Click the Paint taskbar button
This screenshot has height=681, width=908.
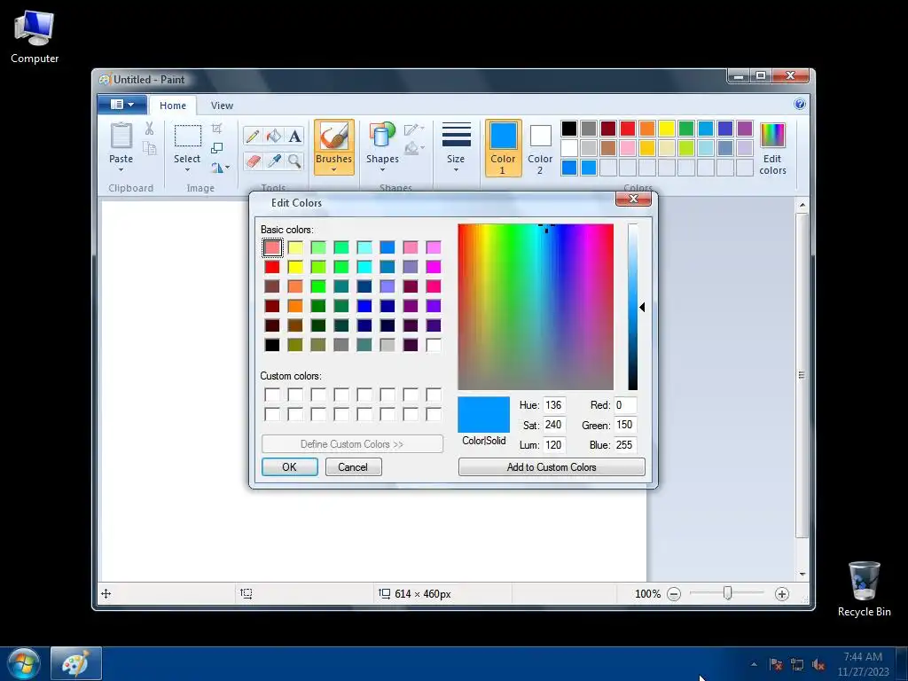click(76, 663)
